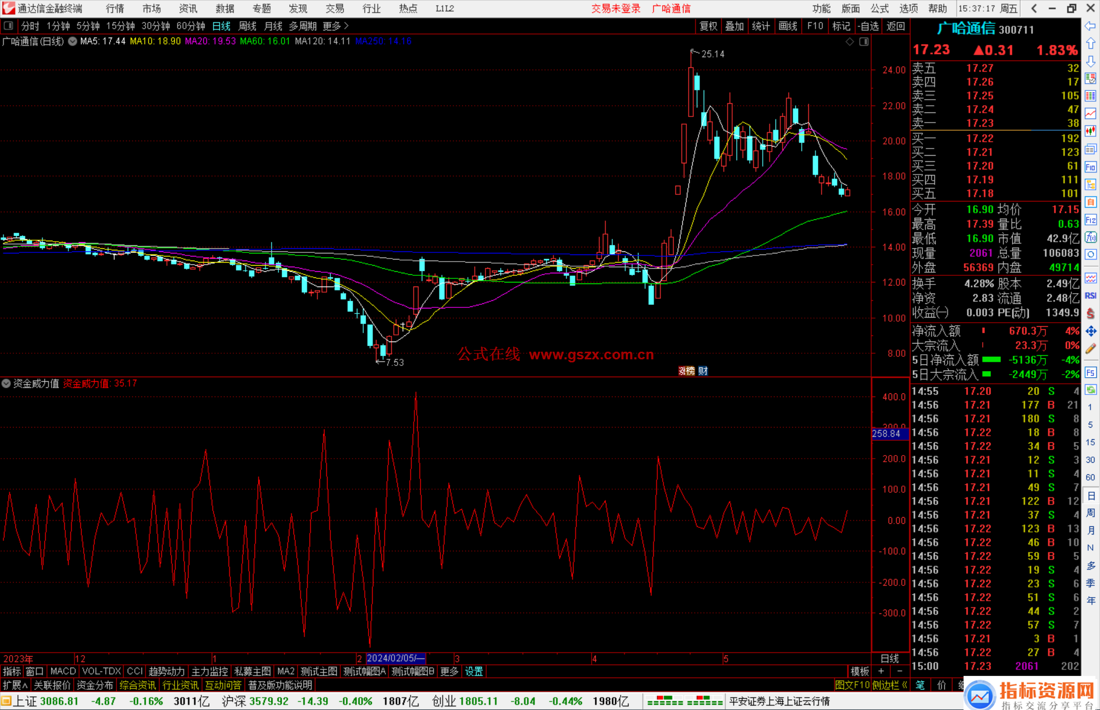Viewport: 1100px width, 710px height.
Task: Open the 资讯 menu
Action: (188, 9)
